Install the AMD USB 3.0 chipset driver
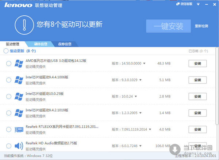219x160 pixels. point(197,64)
